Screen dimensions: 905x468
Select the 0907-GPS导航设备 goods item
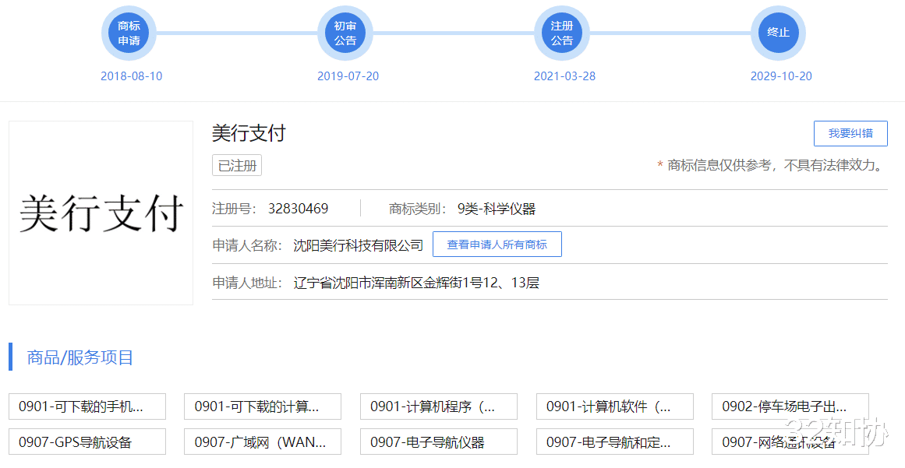point(87,442)
